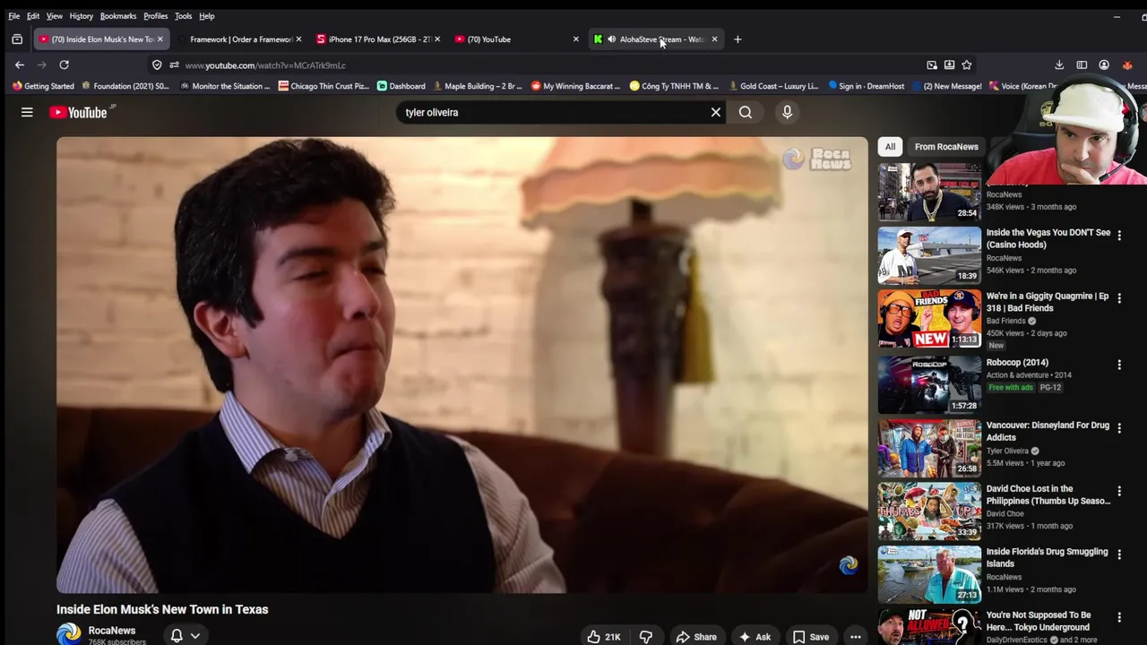Reload the page in browser toolbar
The image size is (1147, 645).
click(x=64, y=64)
